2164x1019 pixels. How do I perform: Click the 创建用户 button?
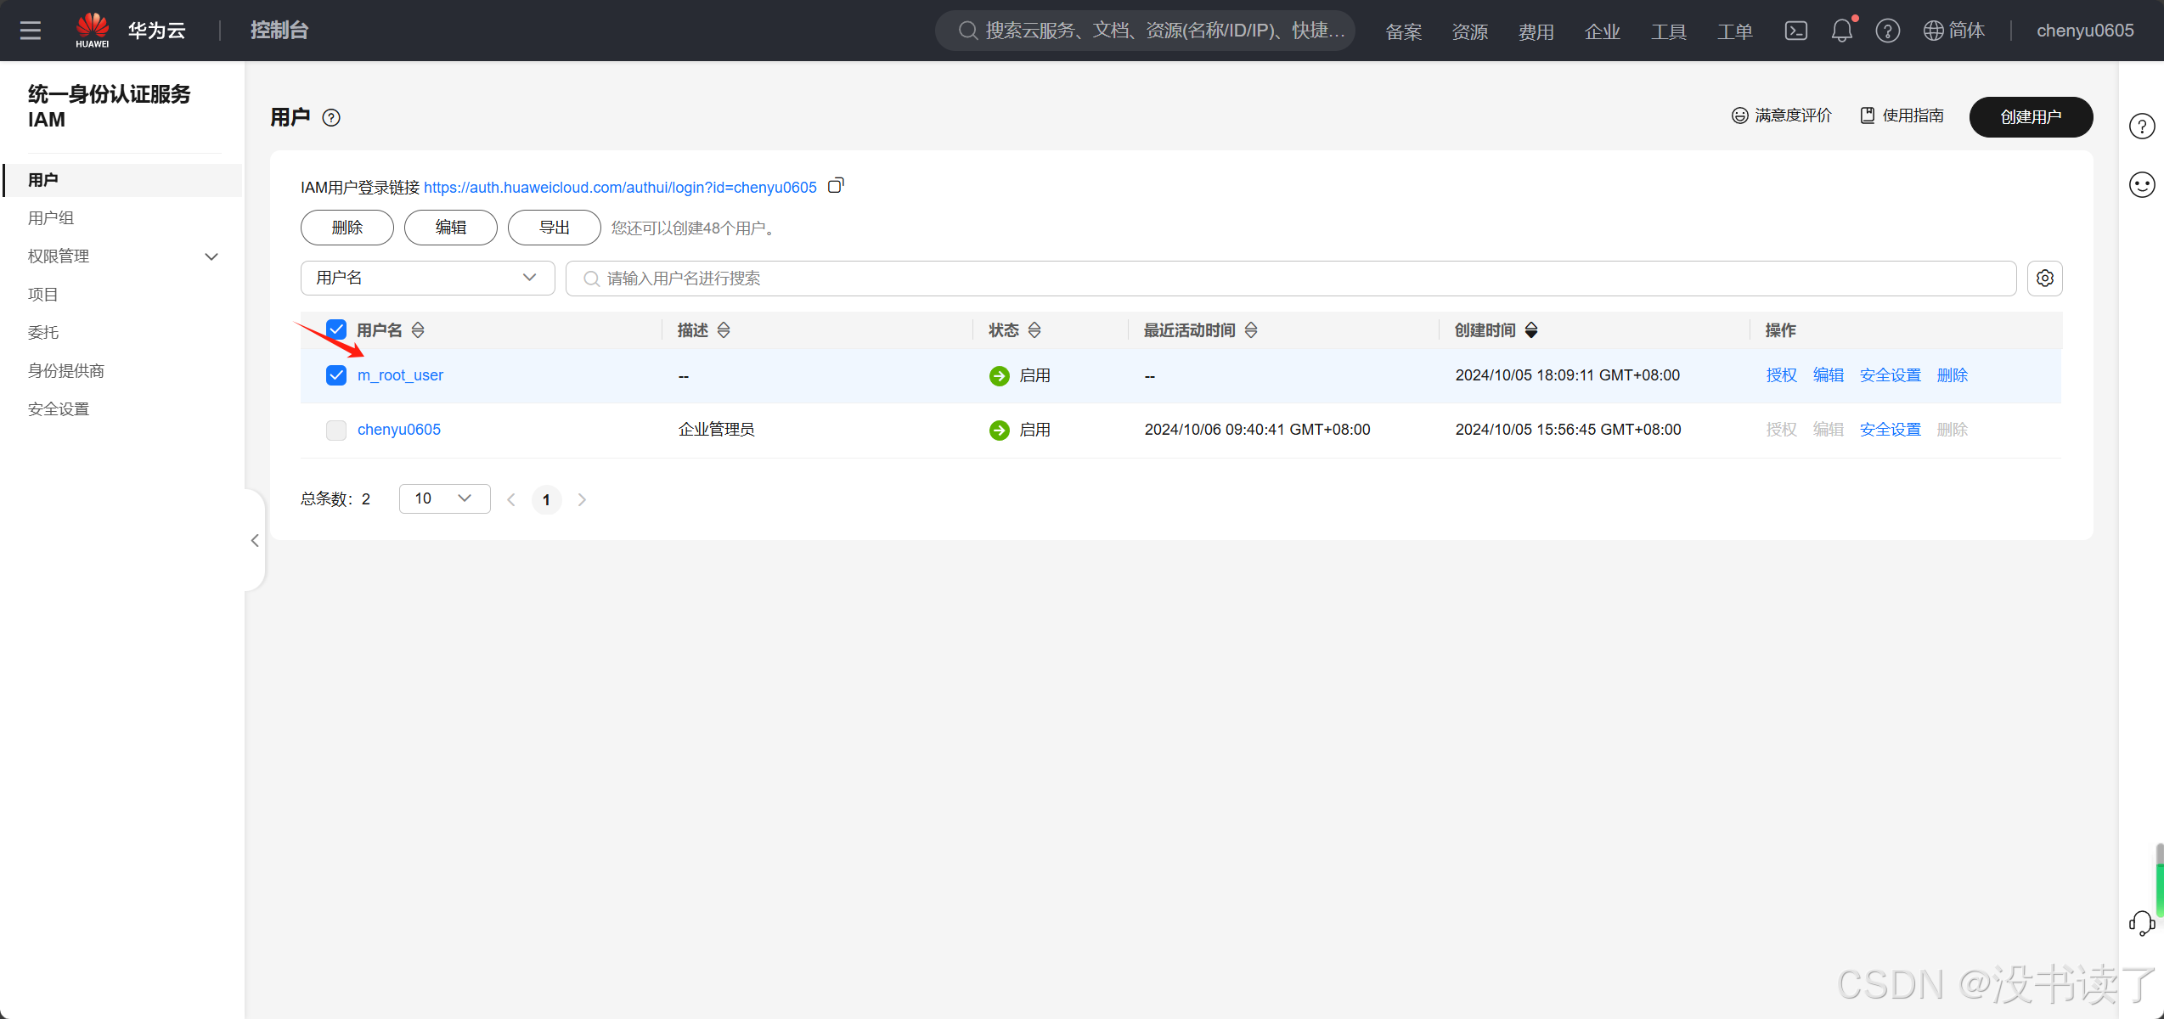(x=2030, y=117)
